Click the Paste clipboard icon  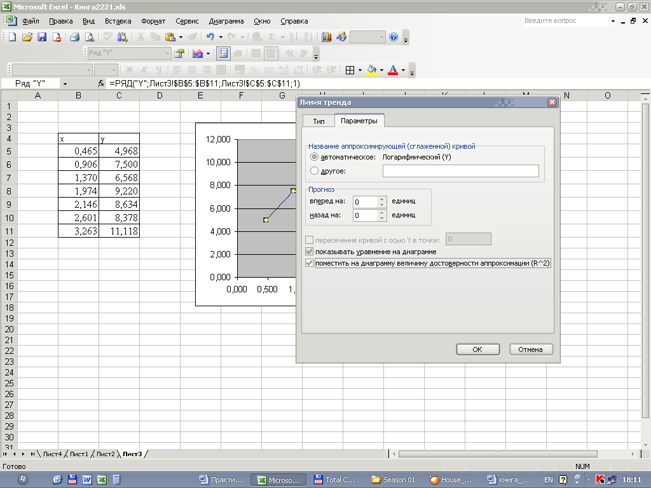pos(170,37)
